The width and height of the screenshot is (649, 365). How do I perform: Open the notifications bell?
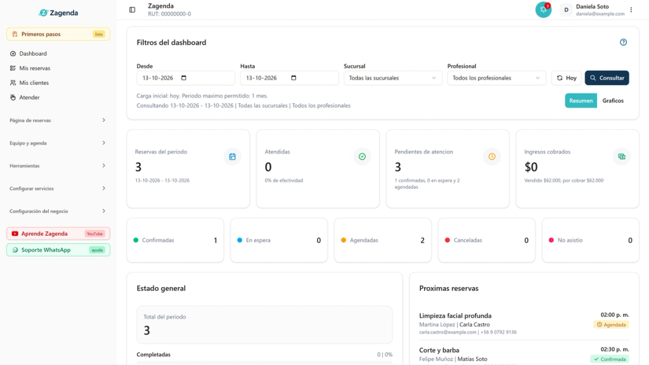coord(543,10)
